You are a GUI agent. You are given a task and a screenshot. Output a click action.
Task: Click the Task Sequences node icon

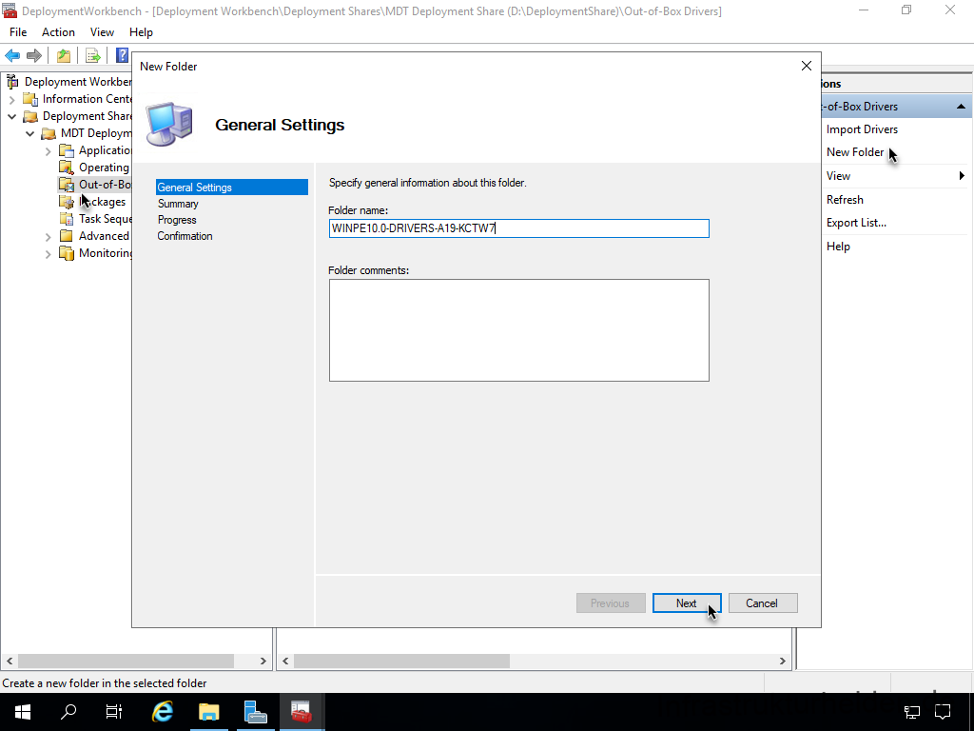[67, 219]
